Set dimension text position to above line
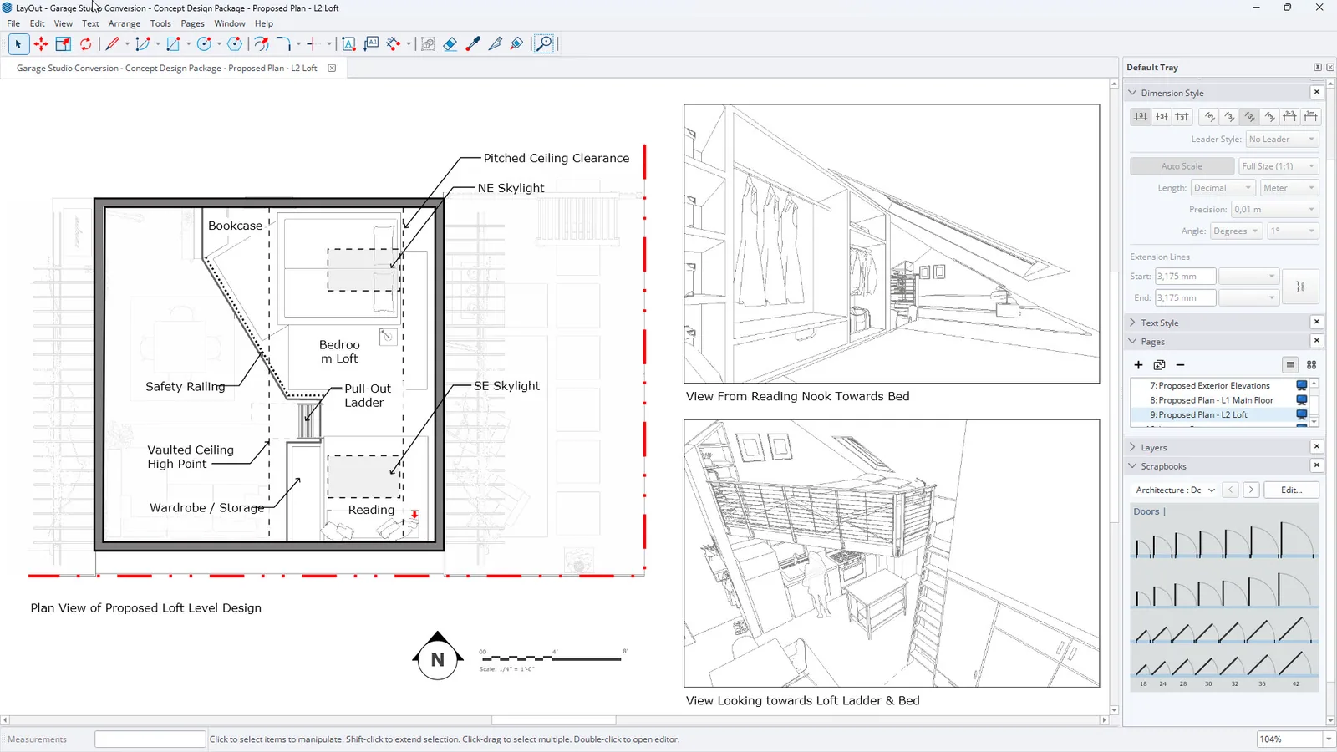 (x=1141, y=117)
